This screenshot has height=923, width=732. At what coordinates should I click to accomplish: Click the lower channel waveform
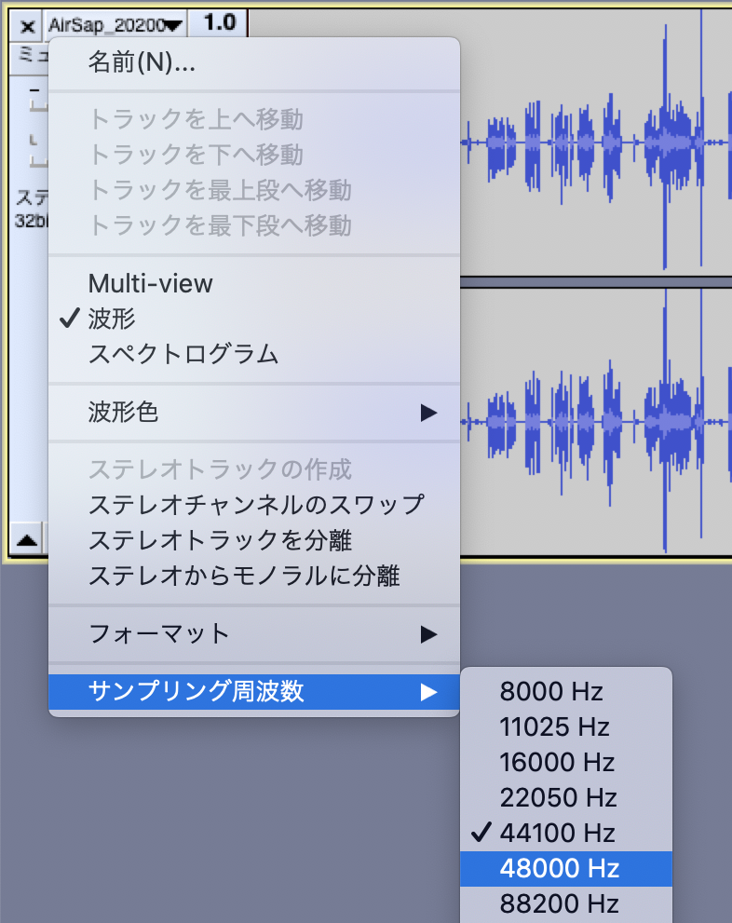point(595,422)
